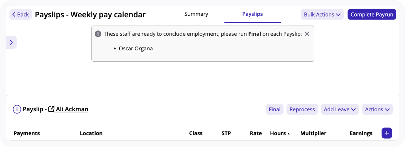Open the Oscar Organa link
The image size is (405, 147).
(136, 48)
